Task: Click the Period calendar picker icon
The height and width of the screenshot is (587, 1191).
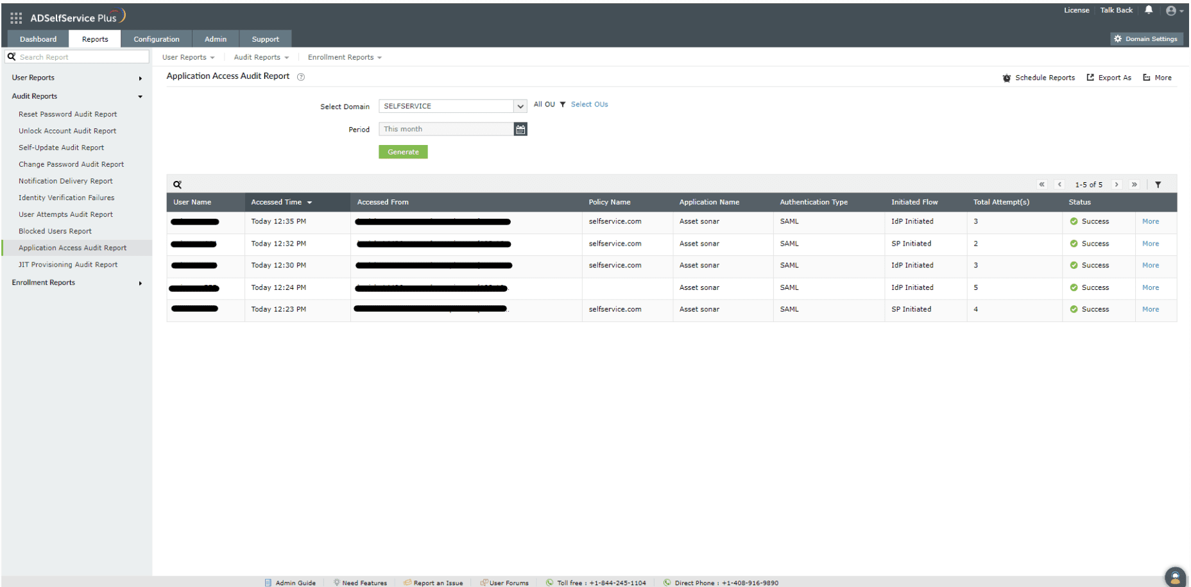Action: (x=520, y=129)
